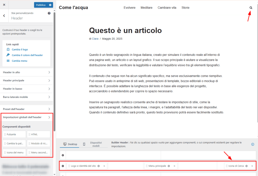Click the search icon in the site header
Screen dimensions: 258x176
(251, 8)
